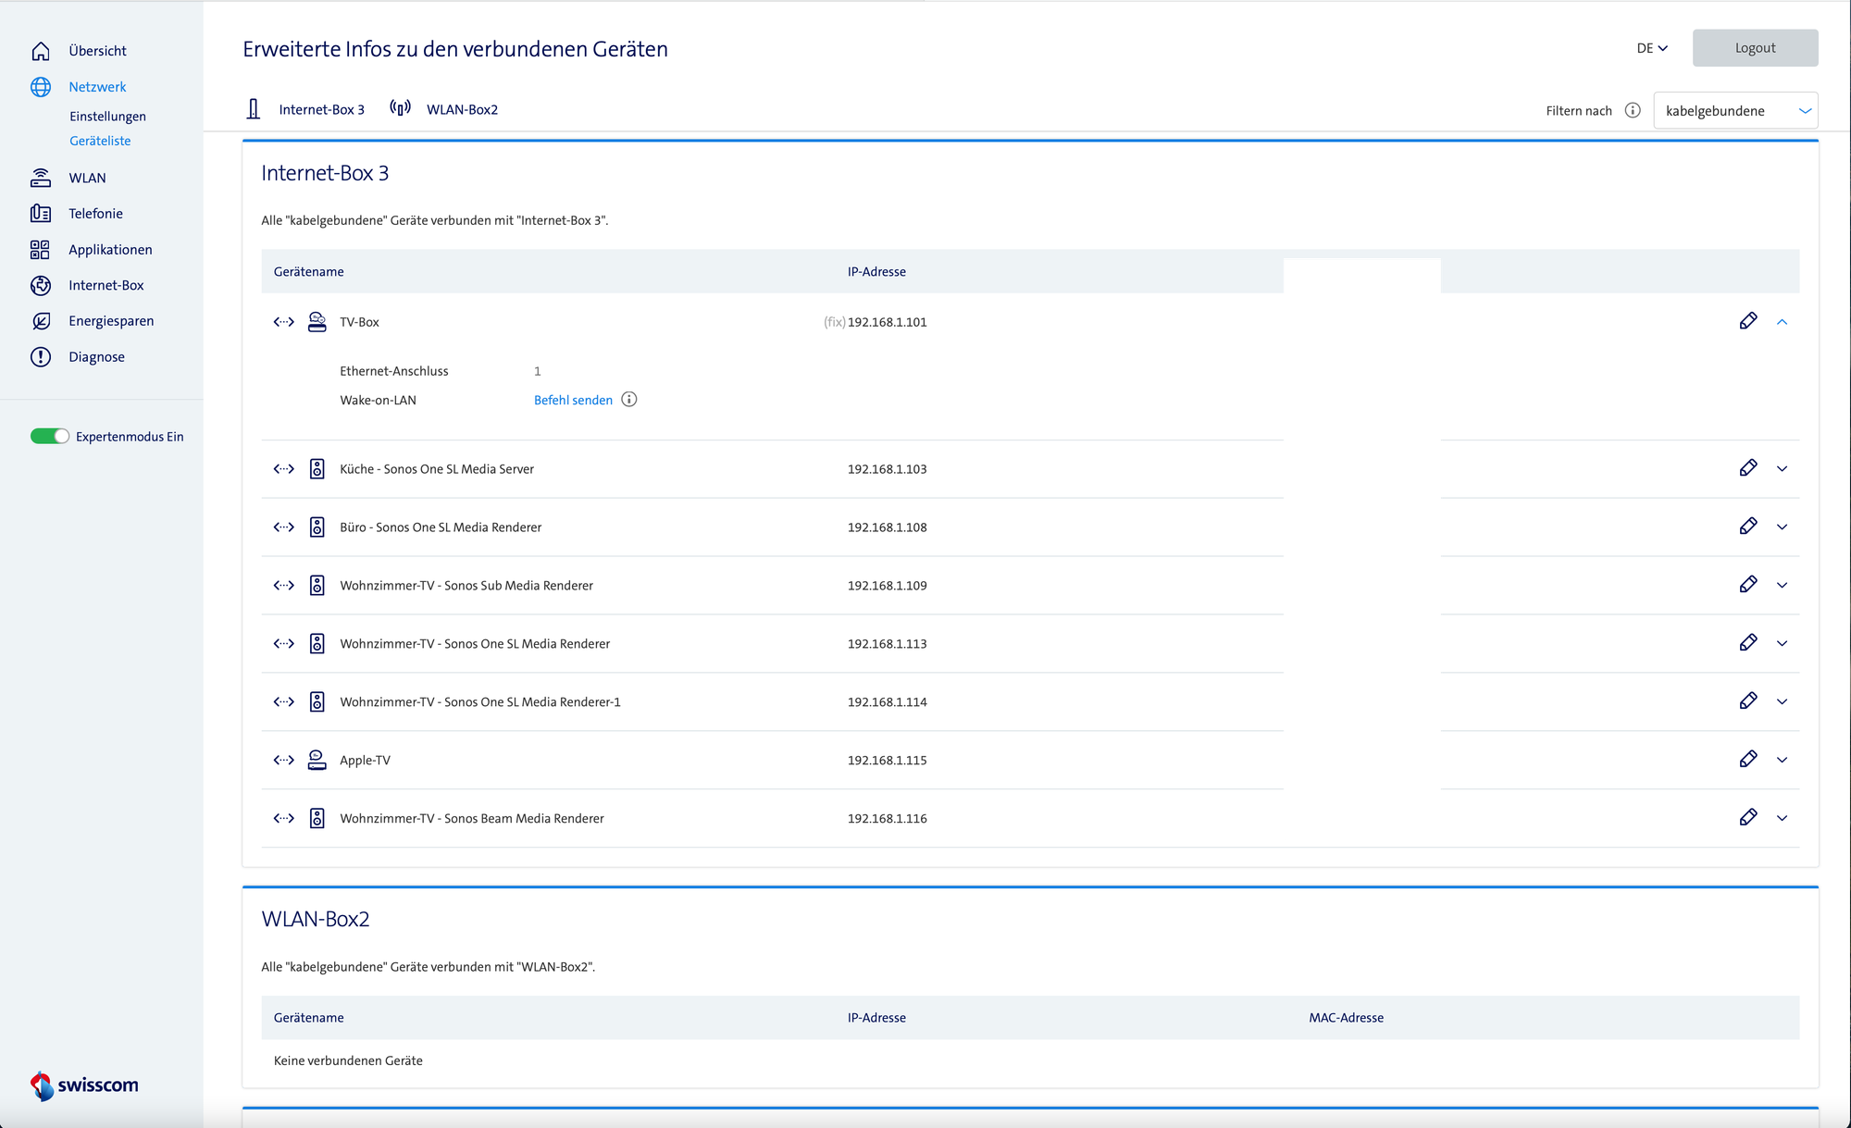Expand Wohnzimmer-TV Sonos Beam Media Renderer details
Viewport: 1851px width, 1128px height.
coord(1783,819)
